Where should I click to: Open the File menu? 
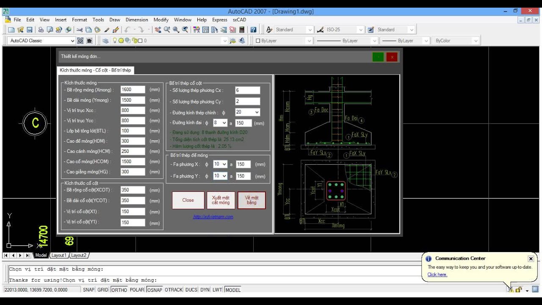(x=17, y=19)
